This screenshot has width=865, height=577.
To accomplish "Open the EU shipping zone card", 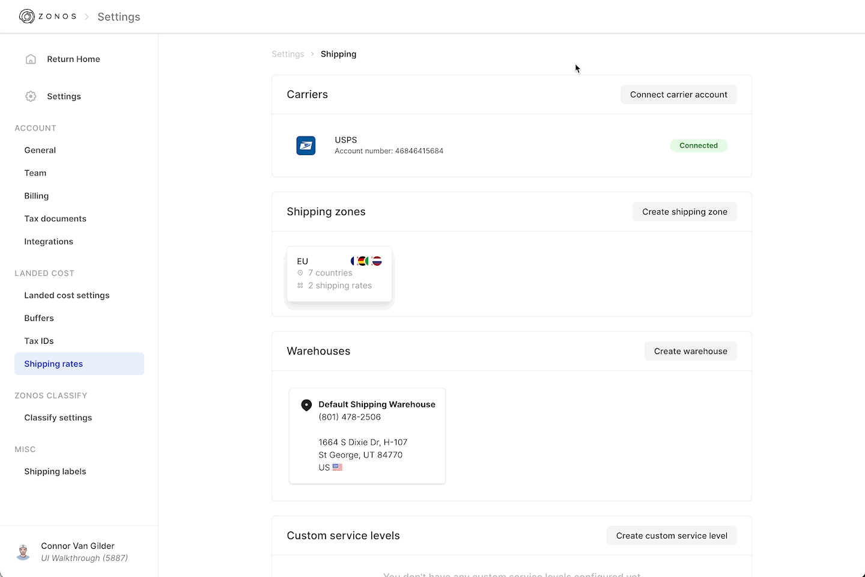I will pyautogui.click(x=339, y=275).
